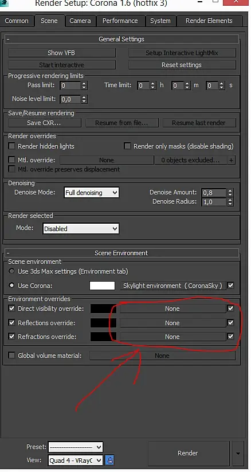The width and height of the screenshot is (251, 472).
Task: Increase the Pass limit spinner
Action: point(84,83)
